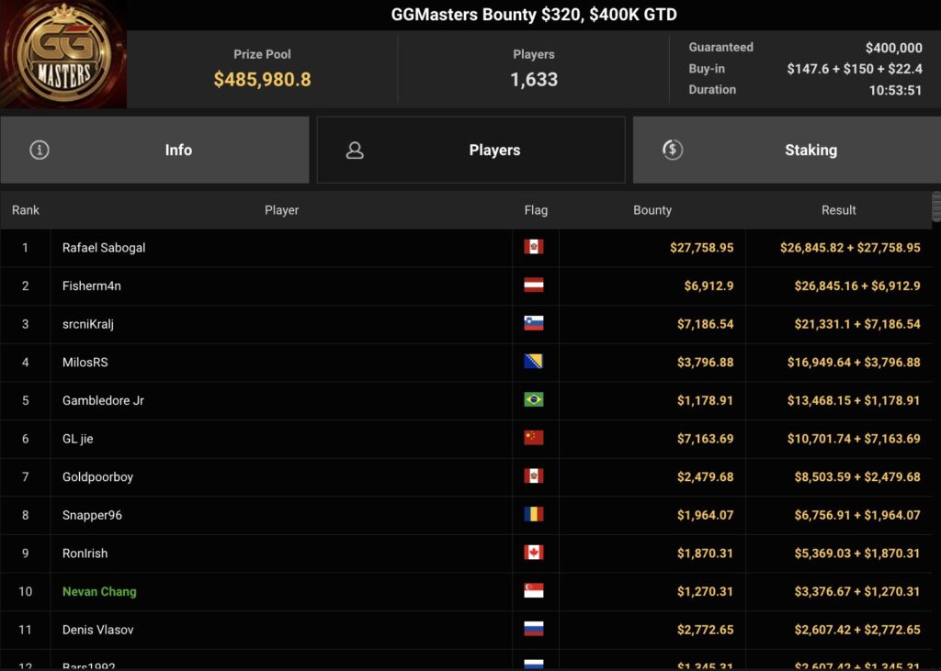
Task: Click the GG Masters logo
Action: click(63, 55)
